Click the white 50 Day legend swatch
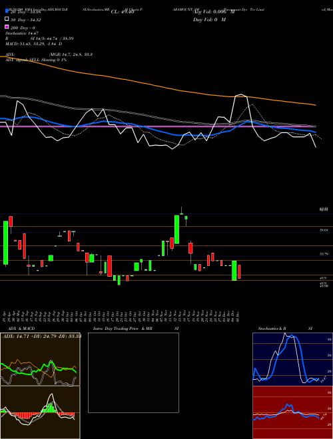This screenshot has height=439, width=333. coord(7,19)
